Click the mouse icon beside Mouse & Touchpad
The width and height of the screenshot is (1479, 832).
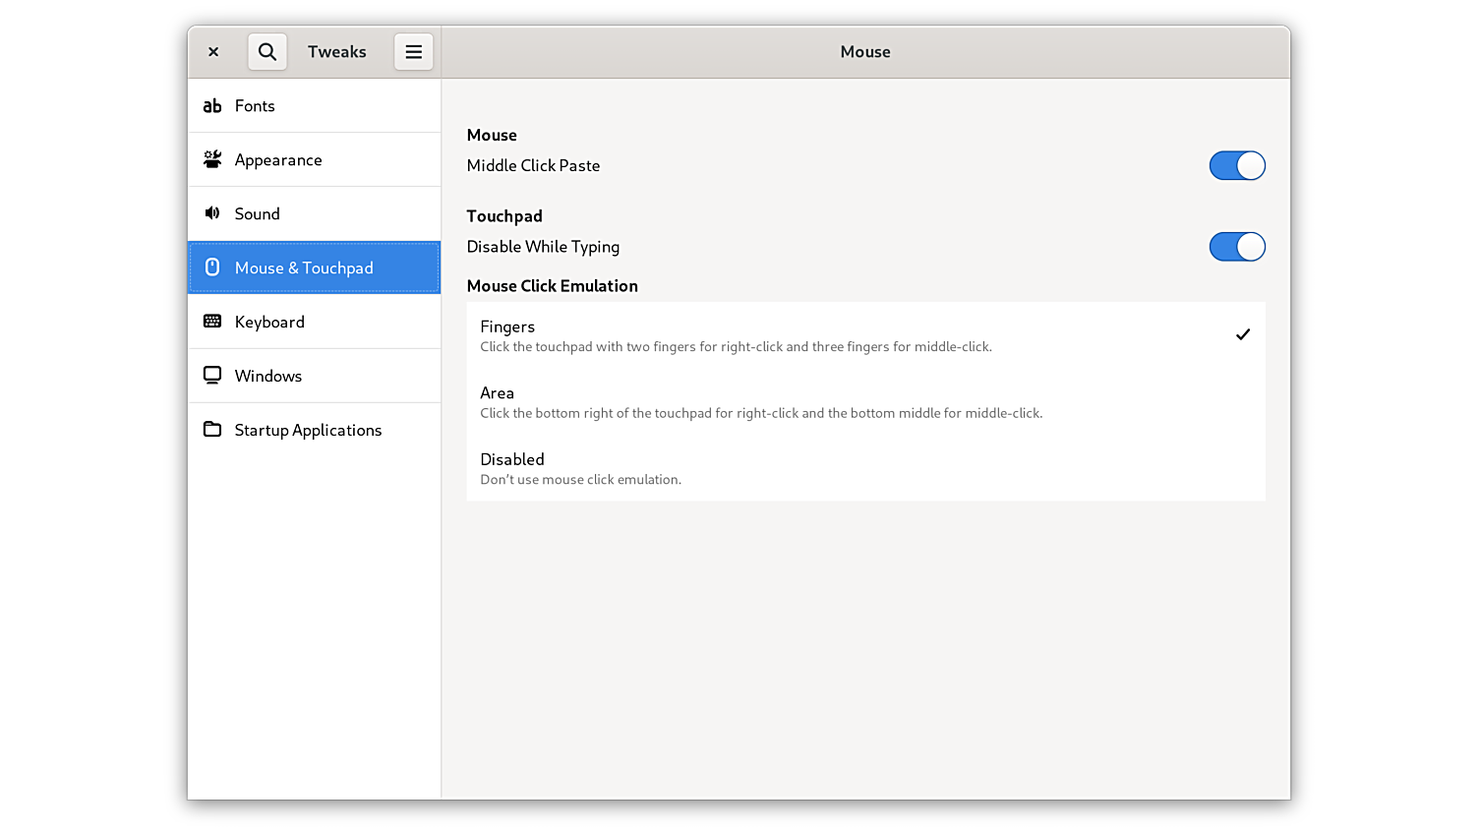212,267
